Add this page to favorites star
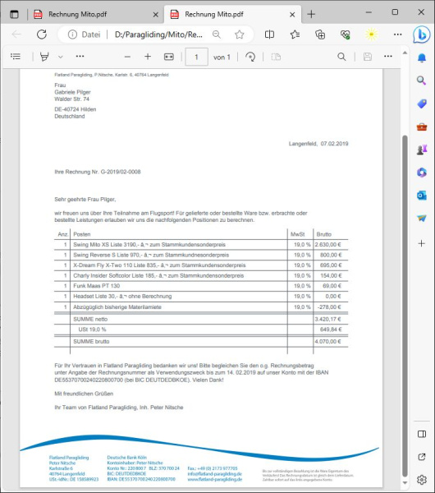435x493 pixels. tap(240, 35)
